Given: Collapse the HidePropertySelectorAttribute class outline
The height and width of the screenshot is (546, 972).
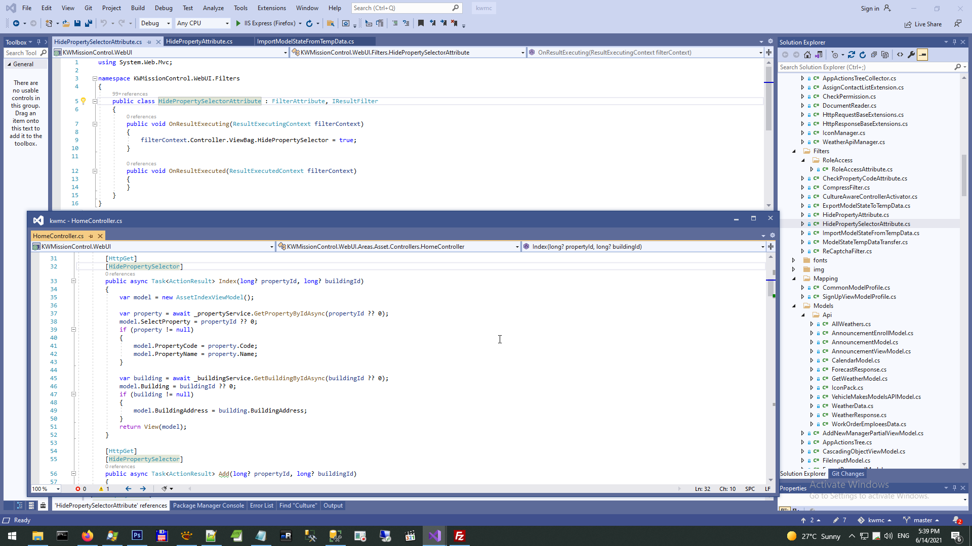Looking at the screenshot, I should (x=95, y=101).
